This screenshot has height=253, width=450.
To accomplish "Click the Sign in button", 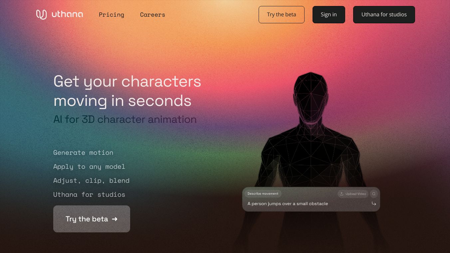I will pos(329,15).
